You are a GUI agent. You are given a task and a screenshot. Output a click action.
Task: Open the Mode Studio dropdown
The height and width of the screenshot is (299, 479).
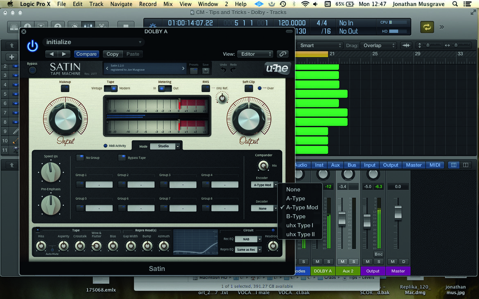point(165,146)
